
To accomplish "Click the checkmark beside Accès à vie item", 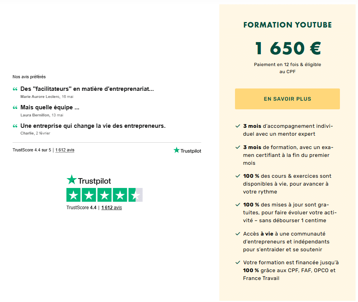I will [x=238, y=234].
